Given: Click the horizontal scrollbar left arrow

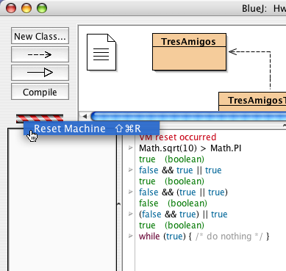Looking at the screenshot, I should (x=85, y=116).
